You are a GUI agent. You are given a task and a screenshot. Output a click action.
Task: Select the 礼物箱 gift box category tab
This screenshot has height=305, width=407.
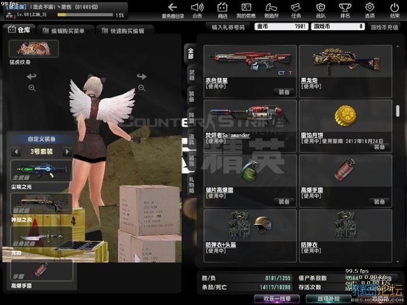click(191, 185)
